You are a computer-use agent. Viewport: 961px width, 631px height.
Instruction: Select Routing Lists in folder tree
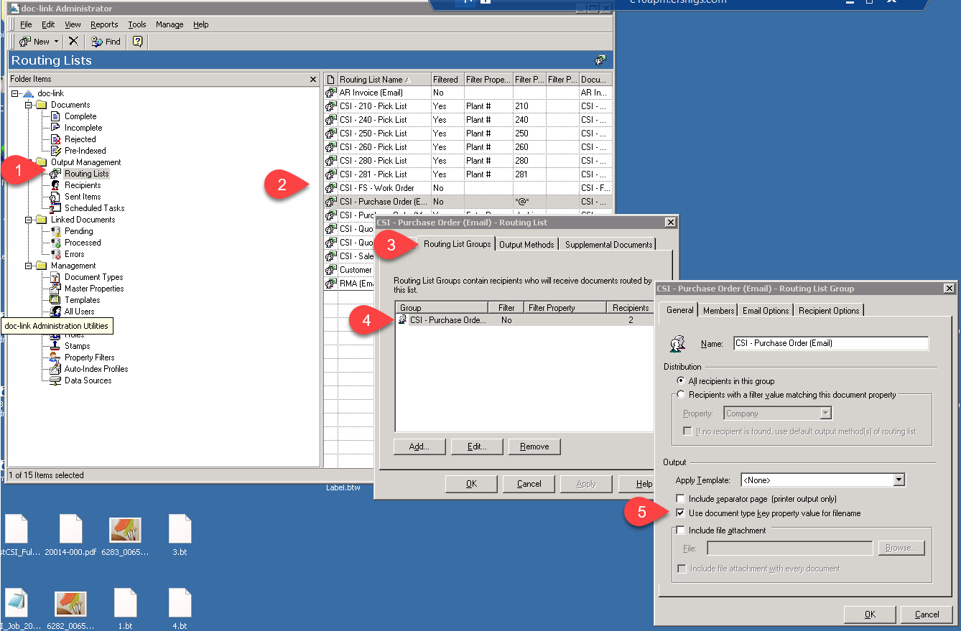click(x=86, y=174)
